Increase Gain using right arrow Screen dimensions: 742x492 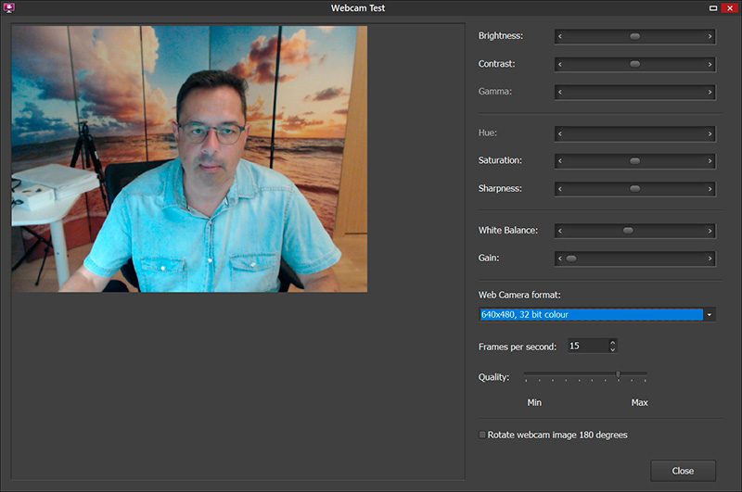(710, 259)
